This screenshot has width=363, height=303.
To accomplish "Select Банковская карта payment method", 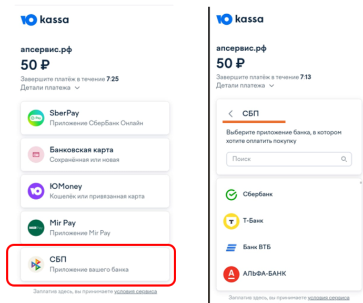I will (95, 154).
